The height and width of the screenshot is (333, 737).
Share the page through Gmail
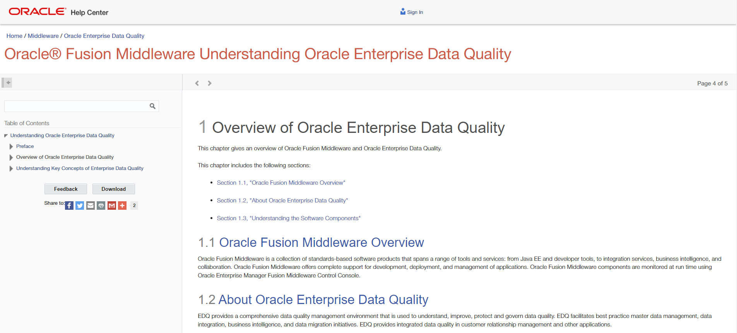111,205
